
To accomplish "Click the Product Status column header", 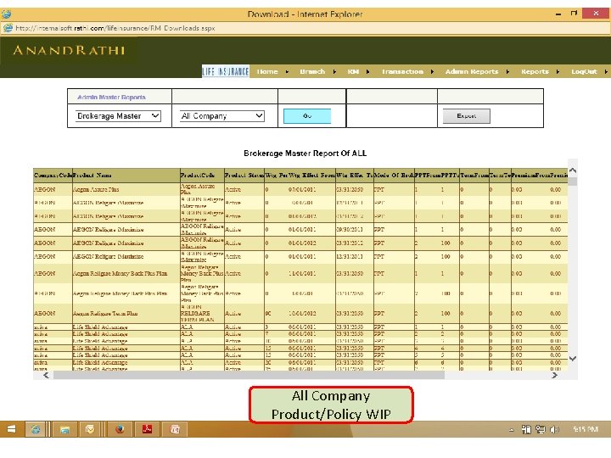I will coord(244,176).
